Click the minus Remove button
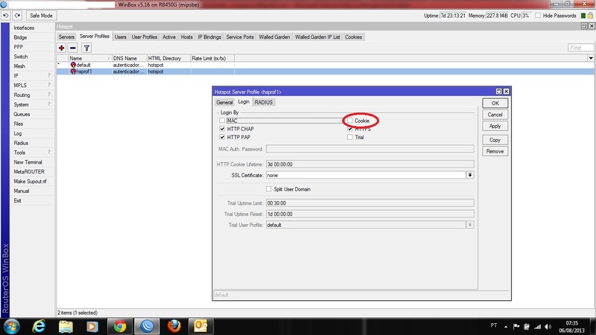Image resolution: width=596 pixels, height=335 pixels. (73, 48)
